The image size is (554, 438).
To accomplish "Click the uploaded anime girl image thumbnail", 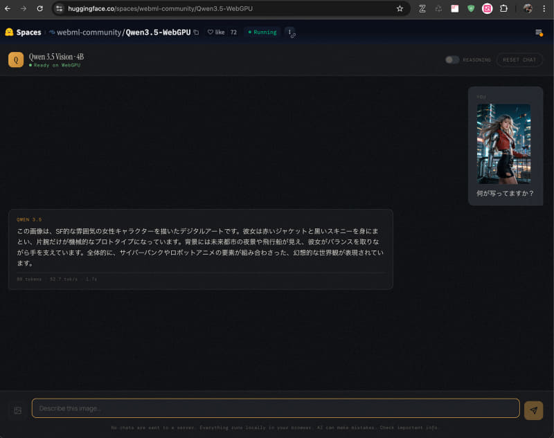I will [x=504, y=143].
